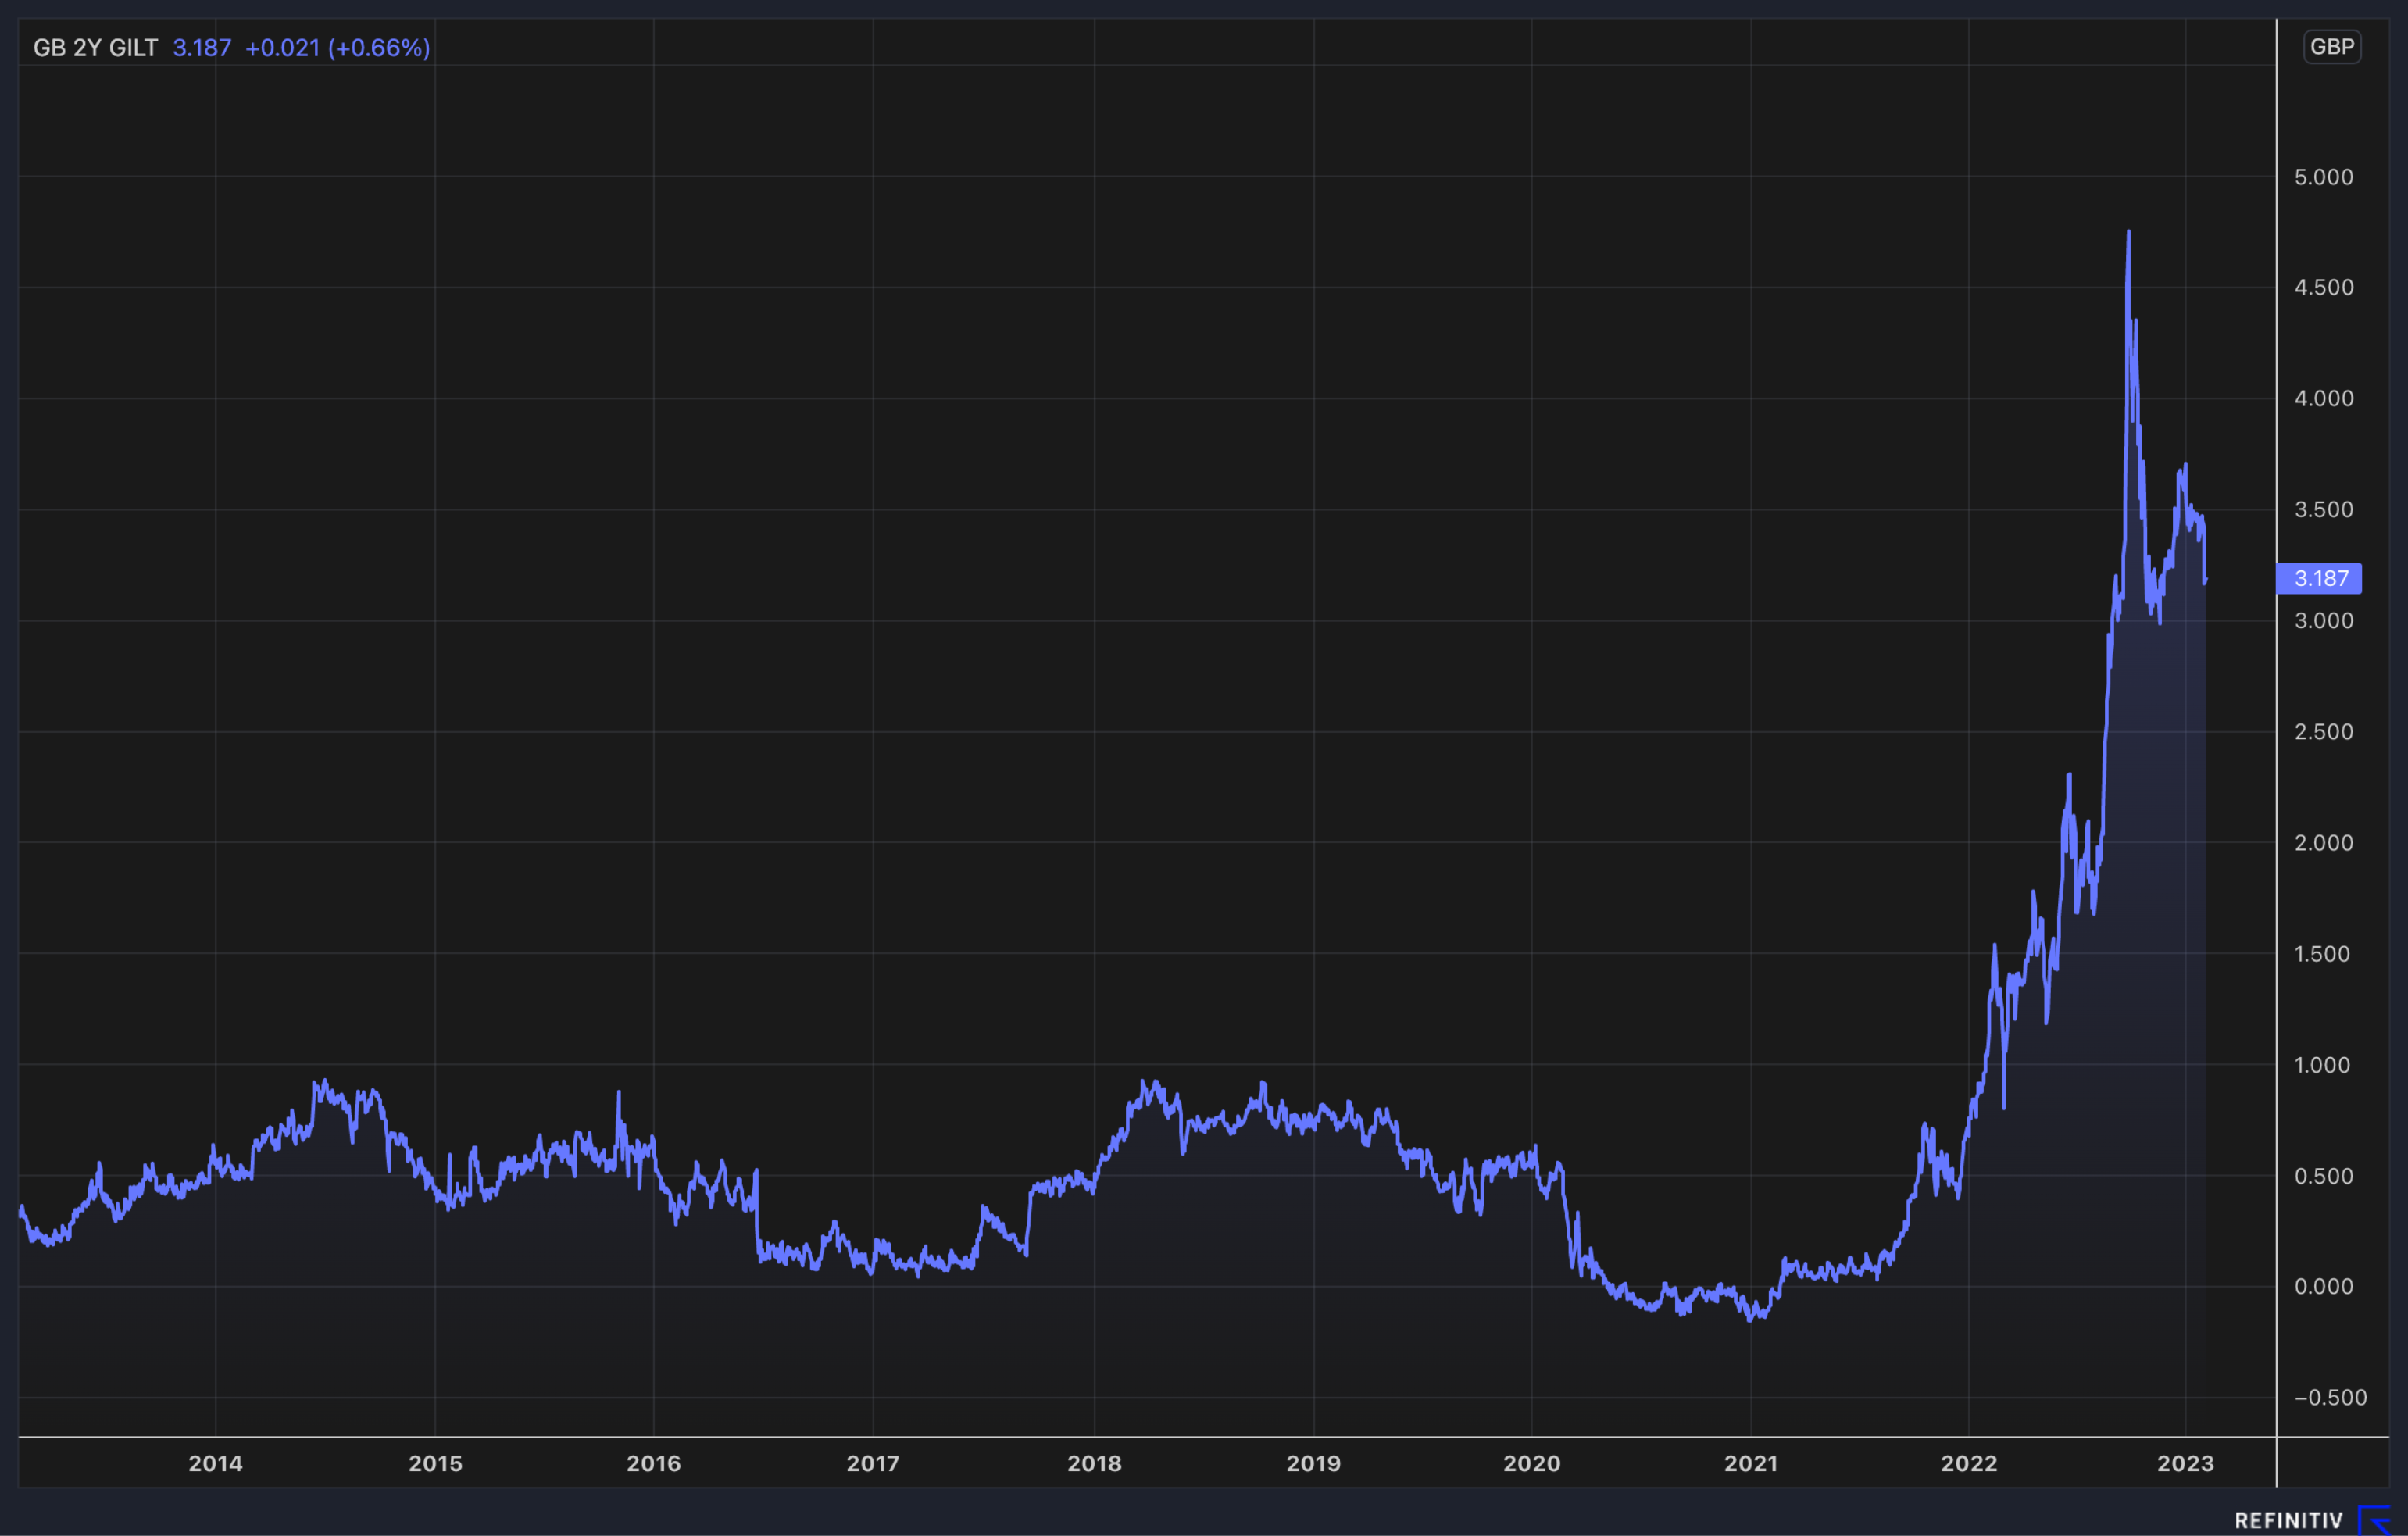The image size is (2408, 1536).
Task: Click the 1.000 y-axis label
Action: pos(2323,1065)
